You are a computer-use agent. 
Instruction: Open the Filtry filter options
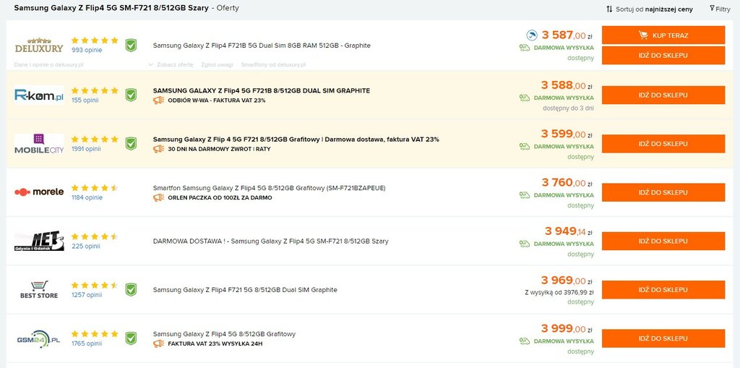tap(720, 9)
